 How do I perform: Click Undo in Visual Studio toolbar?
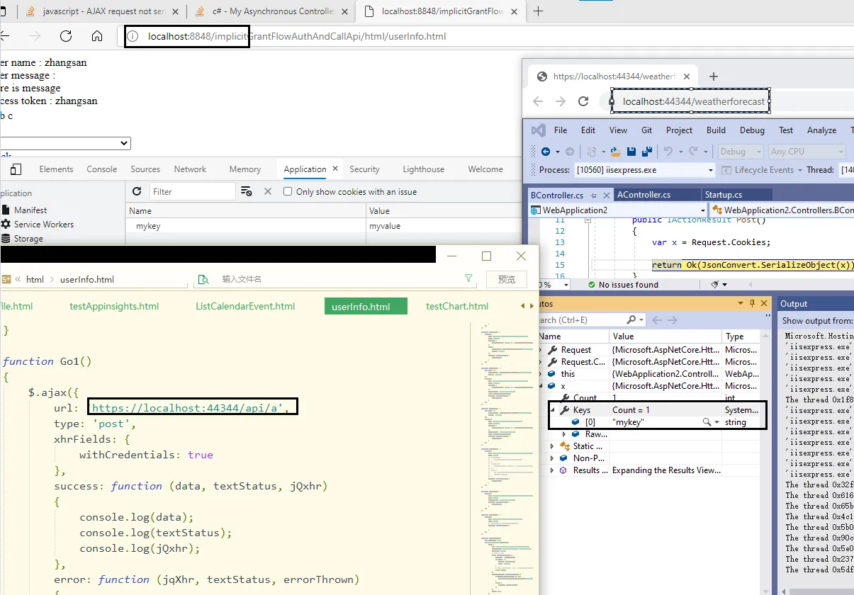[667, 152]
